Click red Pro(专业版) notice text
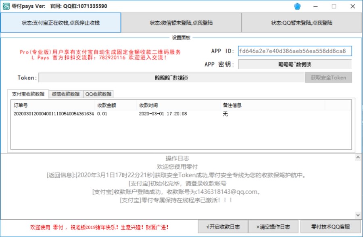This screenshot has width=363, height=237. coord(100,52)
